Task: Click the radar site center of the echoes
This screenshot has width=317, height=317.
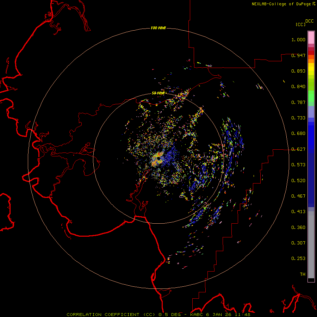Action: pos(158,158)
